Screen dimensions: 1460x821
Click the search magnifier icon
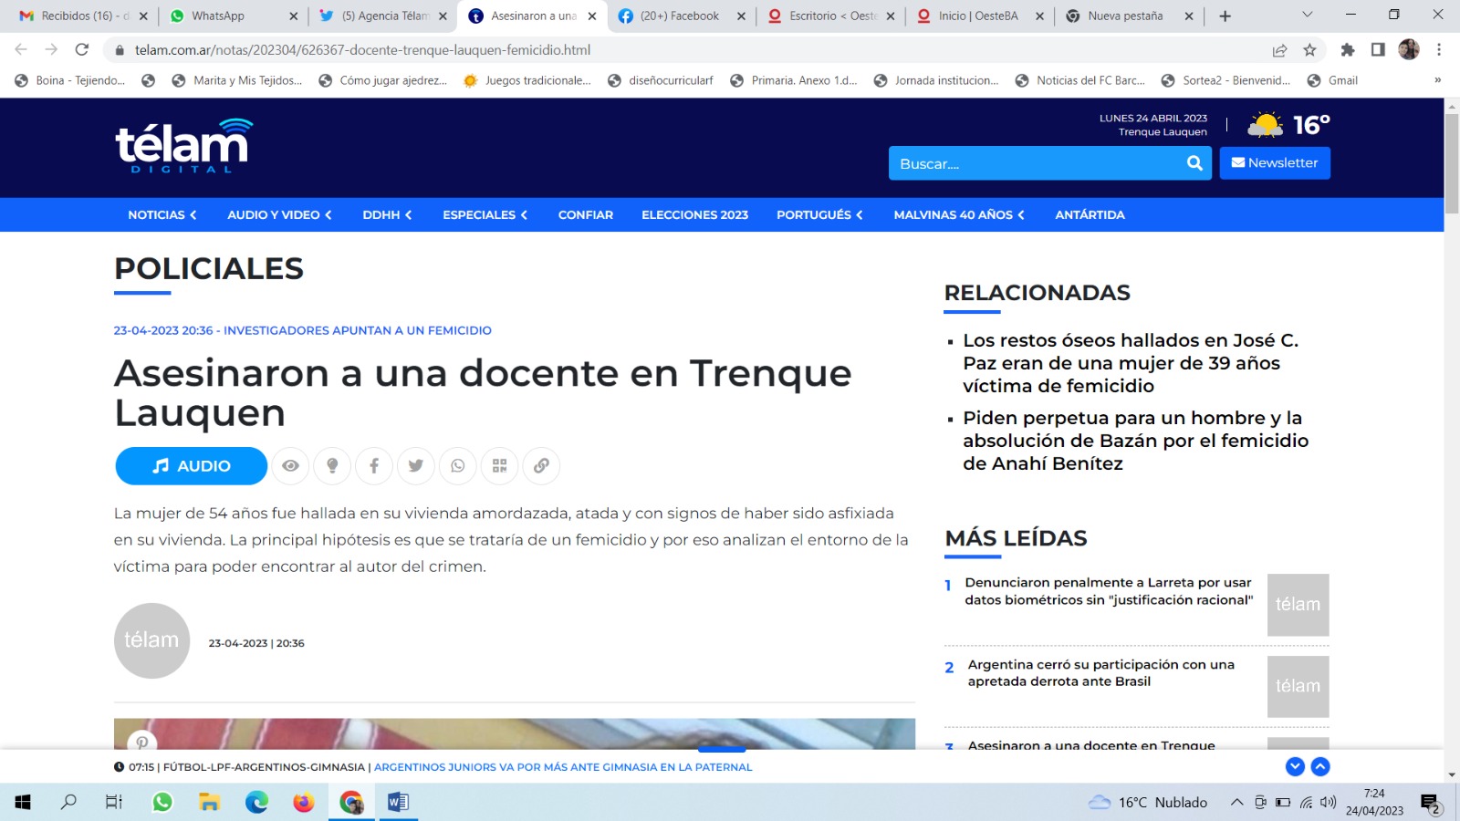tap(1194, 163)
